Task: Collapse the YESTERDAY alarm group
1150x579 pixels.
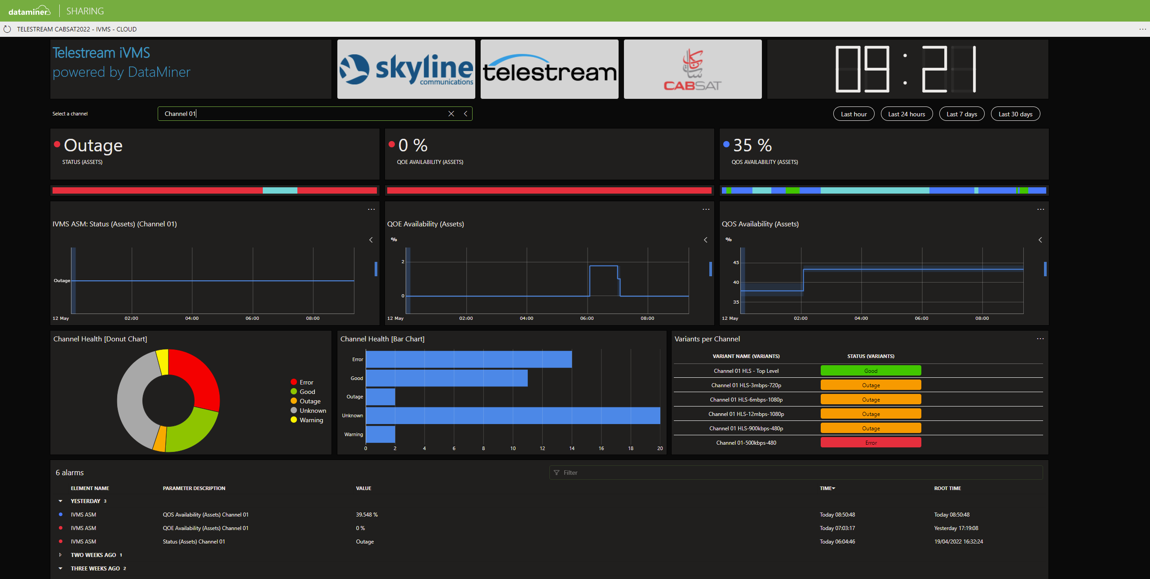Action: 60,501
